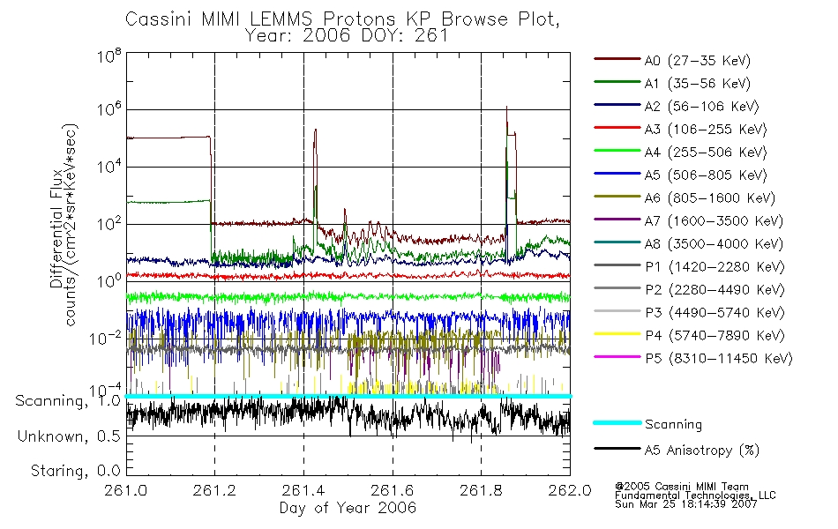Screen dimensions: 838x529
Task: Click the A0 flux spike near 261.85
Action: 506,123
